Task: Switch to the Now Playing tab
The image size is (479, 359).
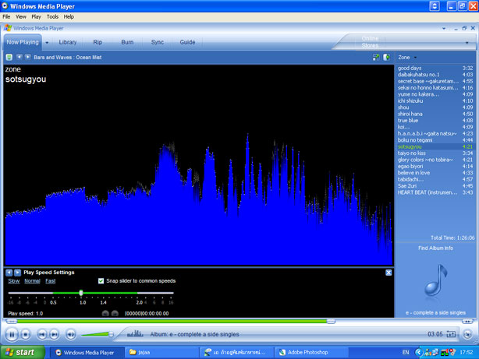Action: [23, 42]
